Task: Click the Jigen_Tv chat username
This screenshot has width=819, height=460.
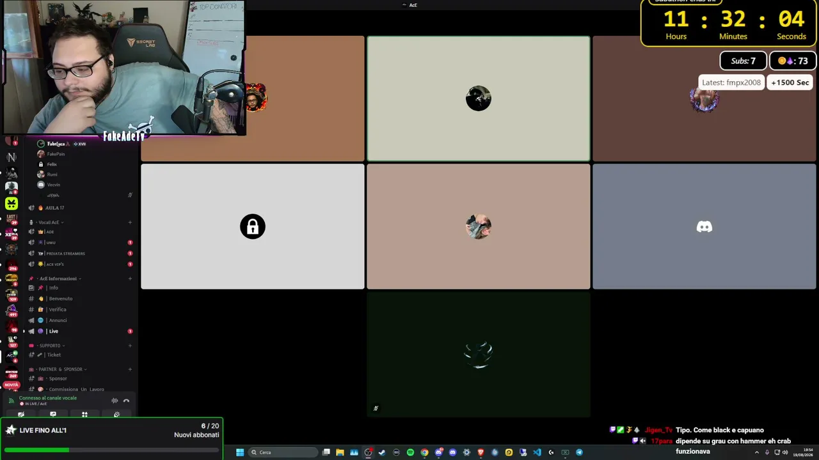Action: 658,430
